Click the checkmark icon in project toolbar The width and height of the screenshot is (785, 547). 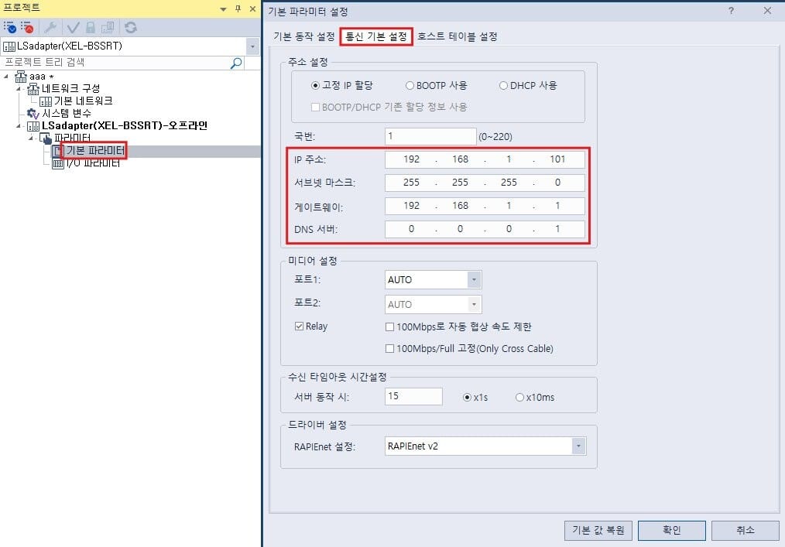tap(73, 27)
